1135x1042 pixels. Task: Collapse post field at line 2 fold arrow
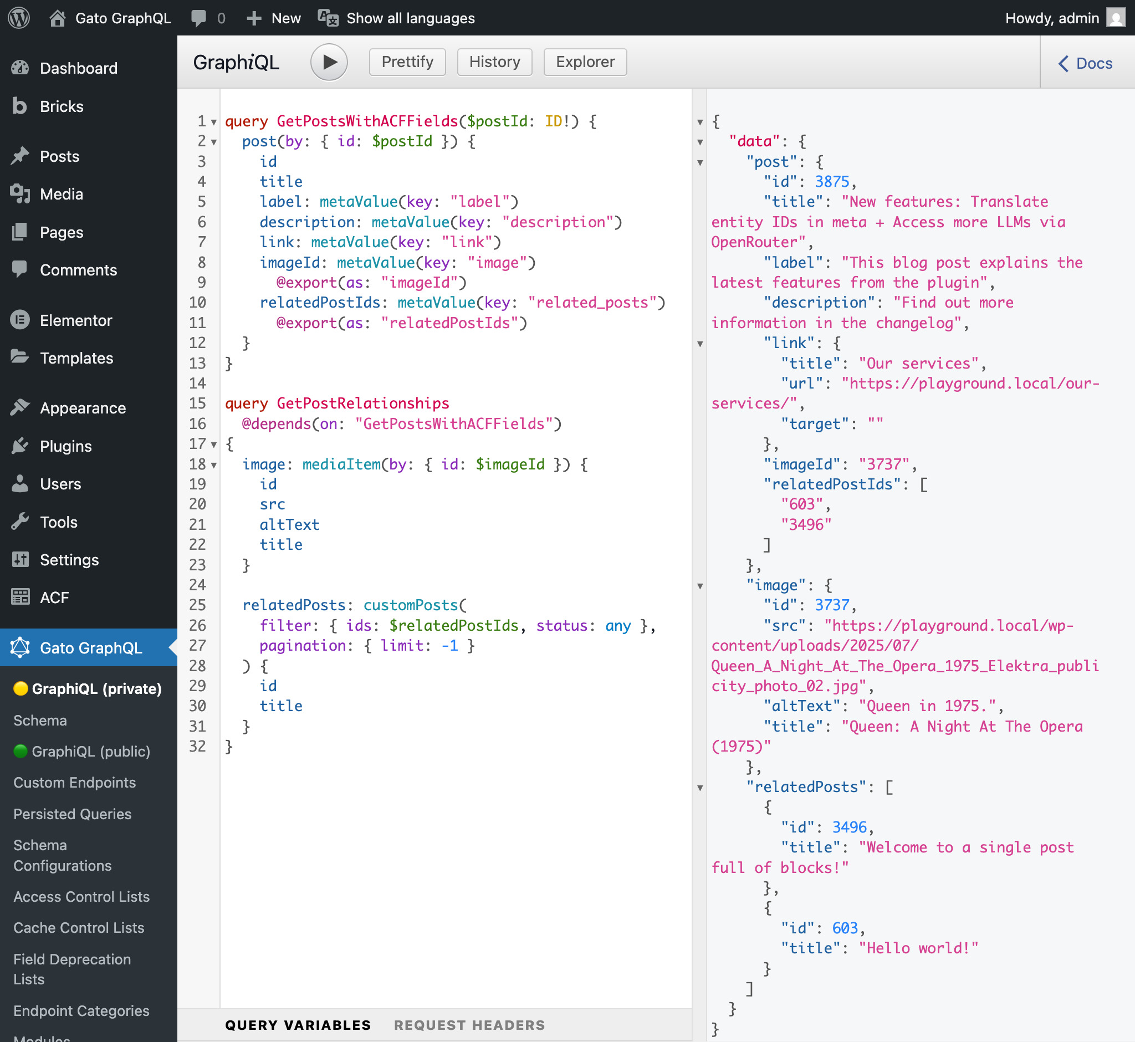click(x=214, y=142)
